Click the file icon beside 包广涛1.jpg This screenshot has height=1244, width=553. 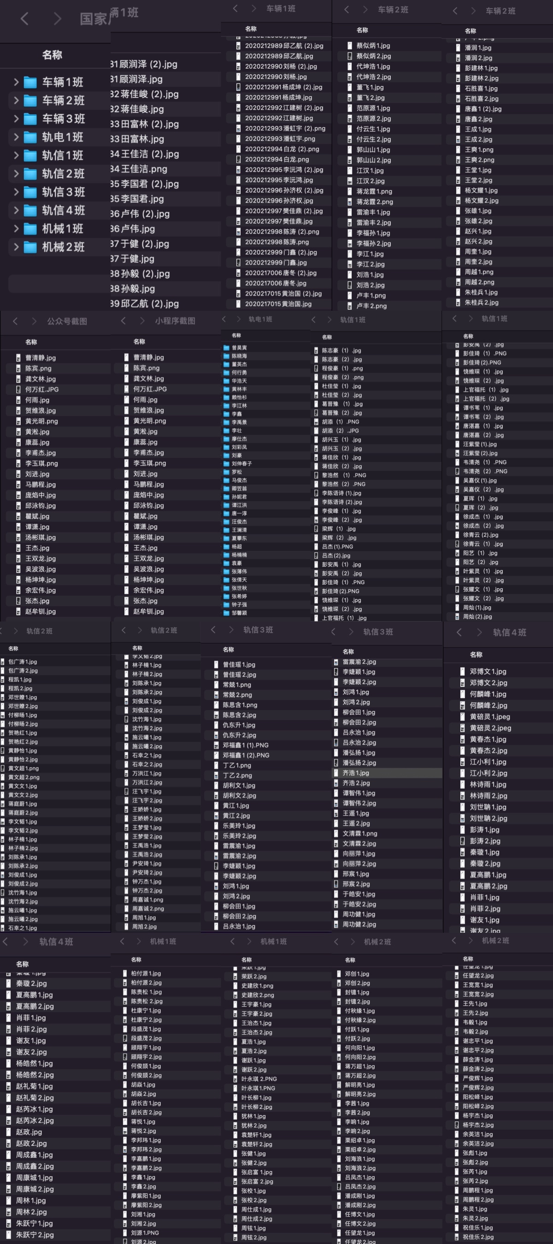point(3,662)
